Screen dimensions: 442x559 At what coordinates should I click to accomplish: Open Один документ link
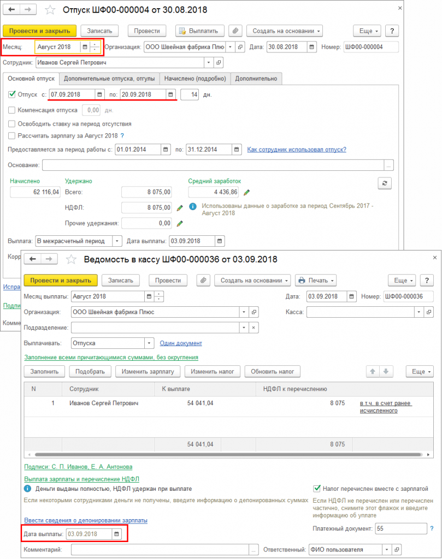[181, 343]
